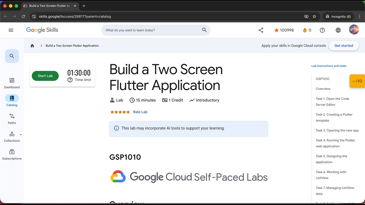The image size is (365, 205).
Task: Click the browser reload button
Action: pyautogui.click(x=23, y=17)
